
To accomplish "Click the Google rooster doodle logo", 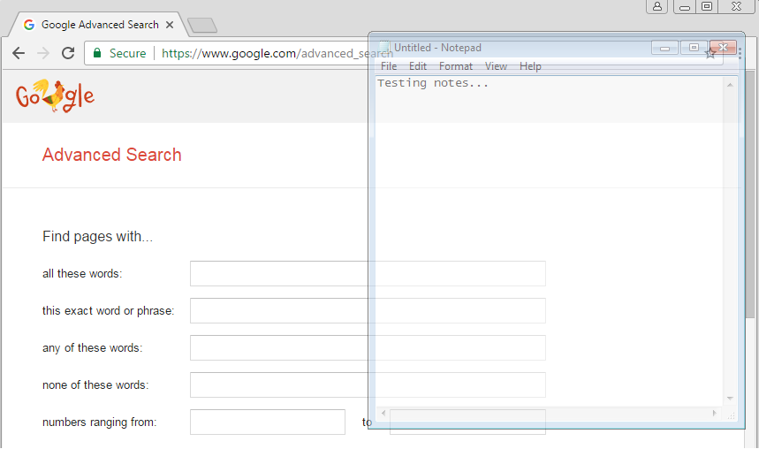I will pos(55,95).
